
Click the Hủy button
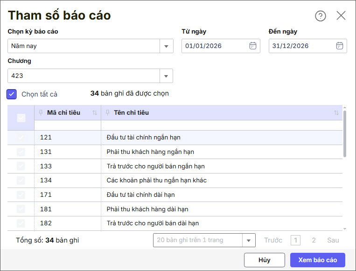[x=264, y=260]
